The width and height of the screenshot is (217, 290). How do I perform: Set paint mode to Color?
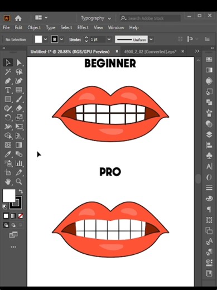click(6, 216)
